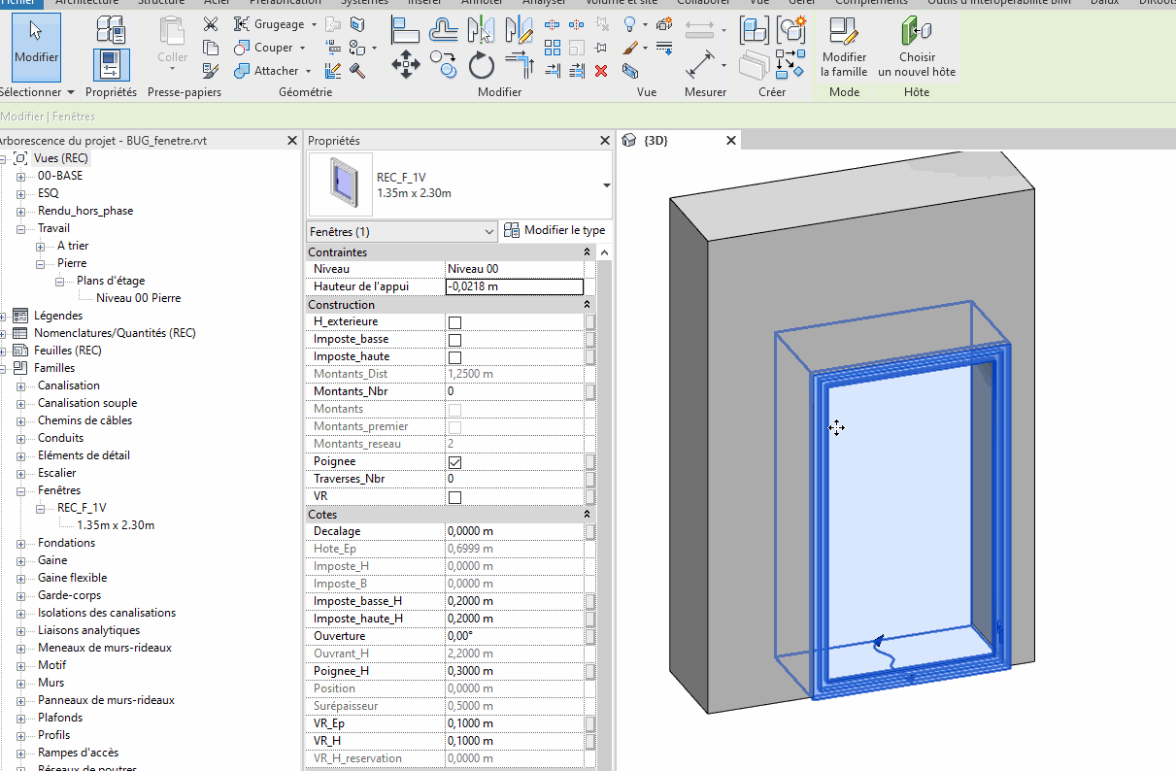Activate the Déplacer (move) tool

(406, 65)
